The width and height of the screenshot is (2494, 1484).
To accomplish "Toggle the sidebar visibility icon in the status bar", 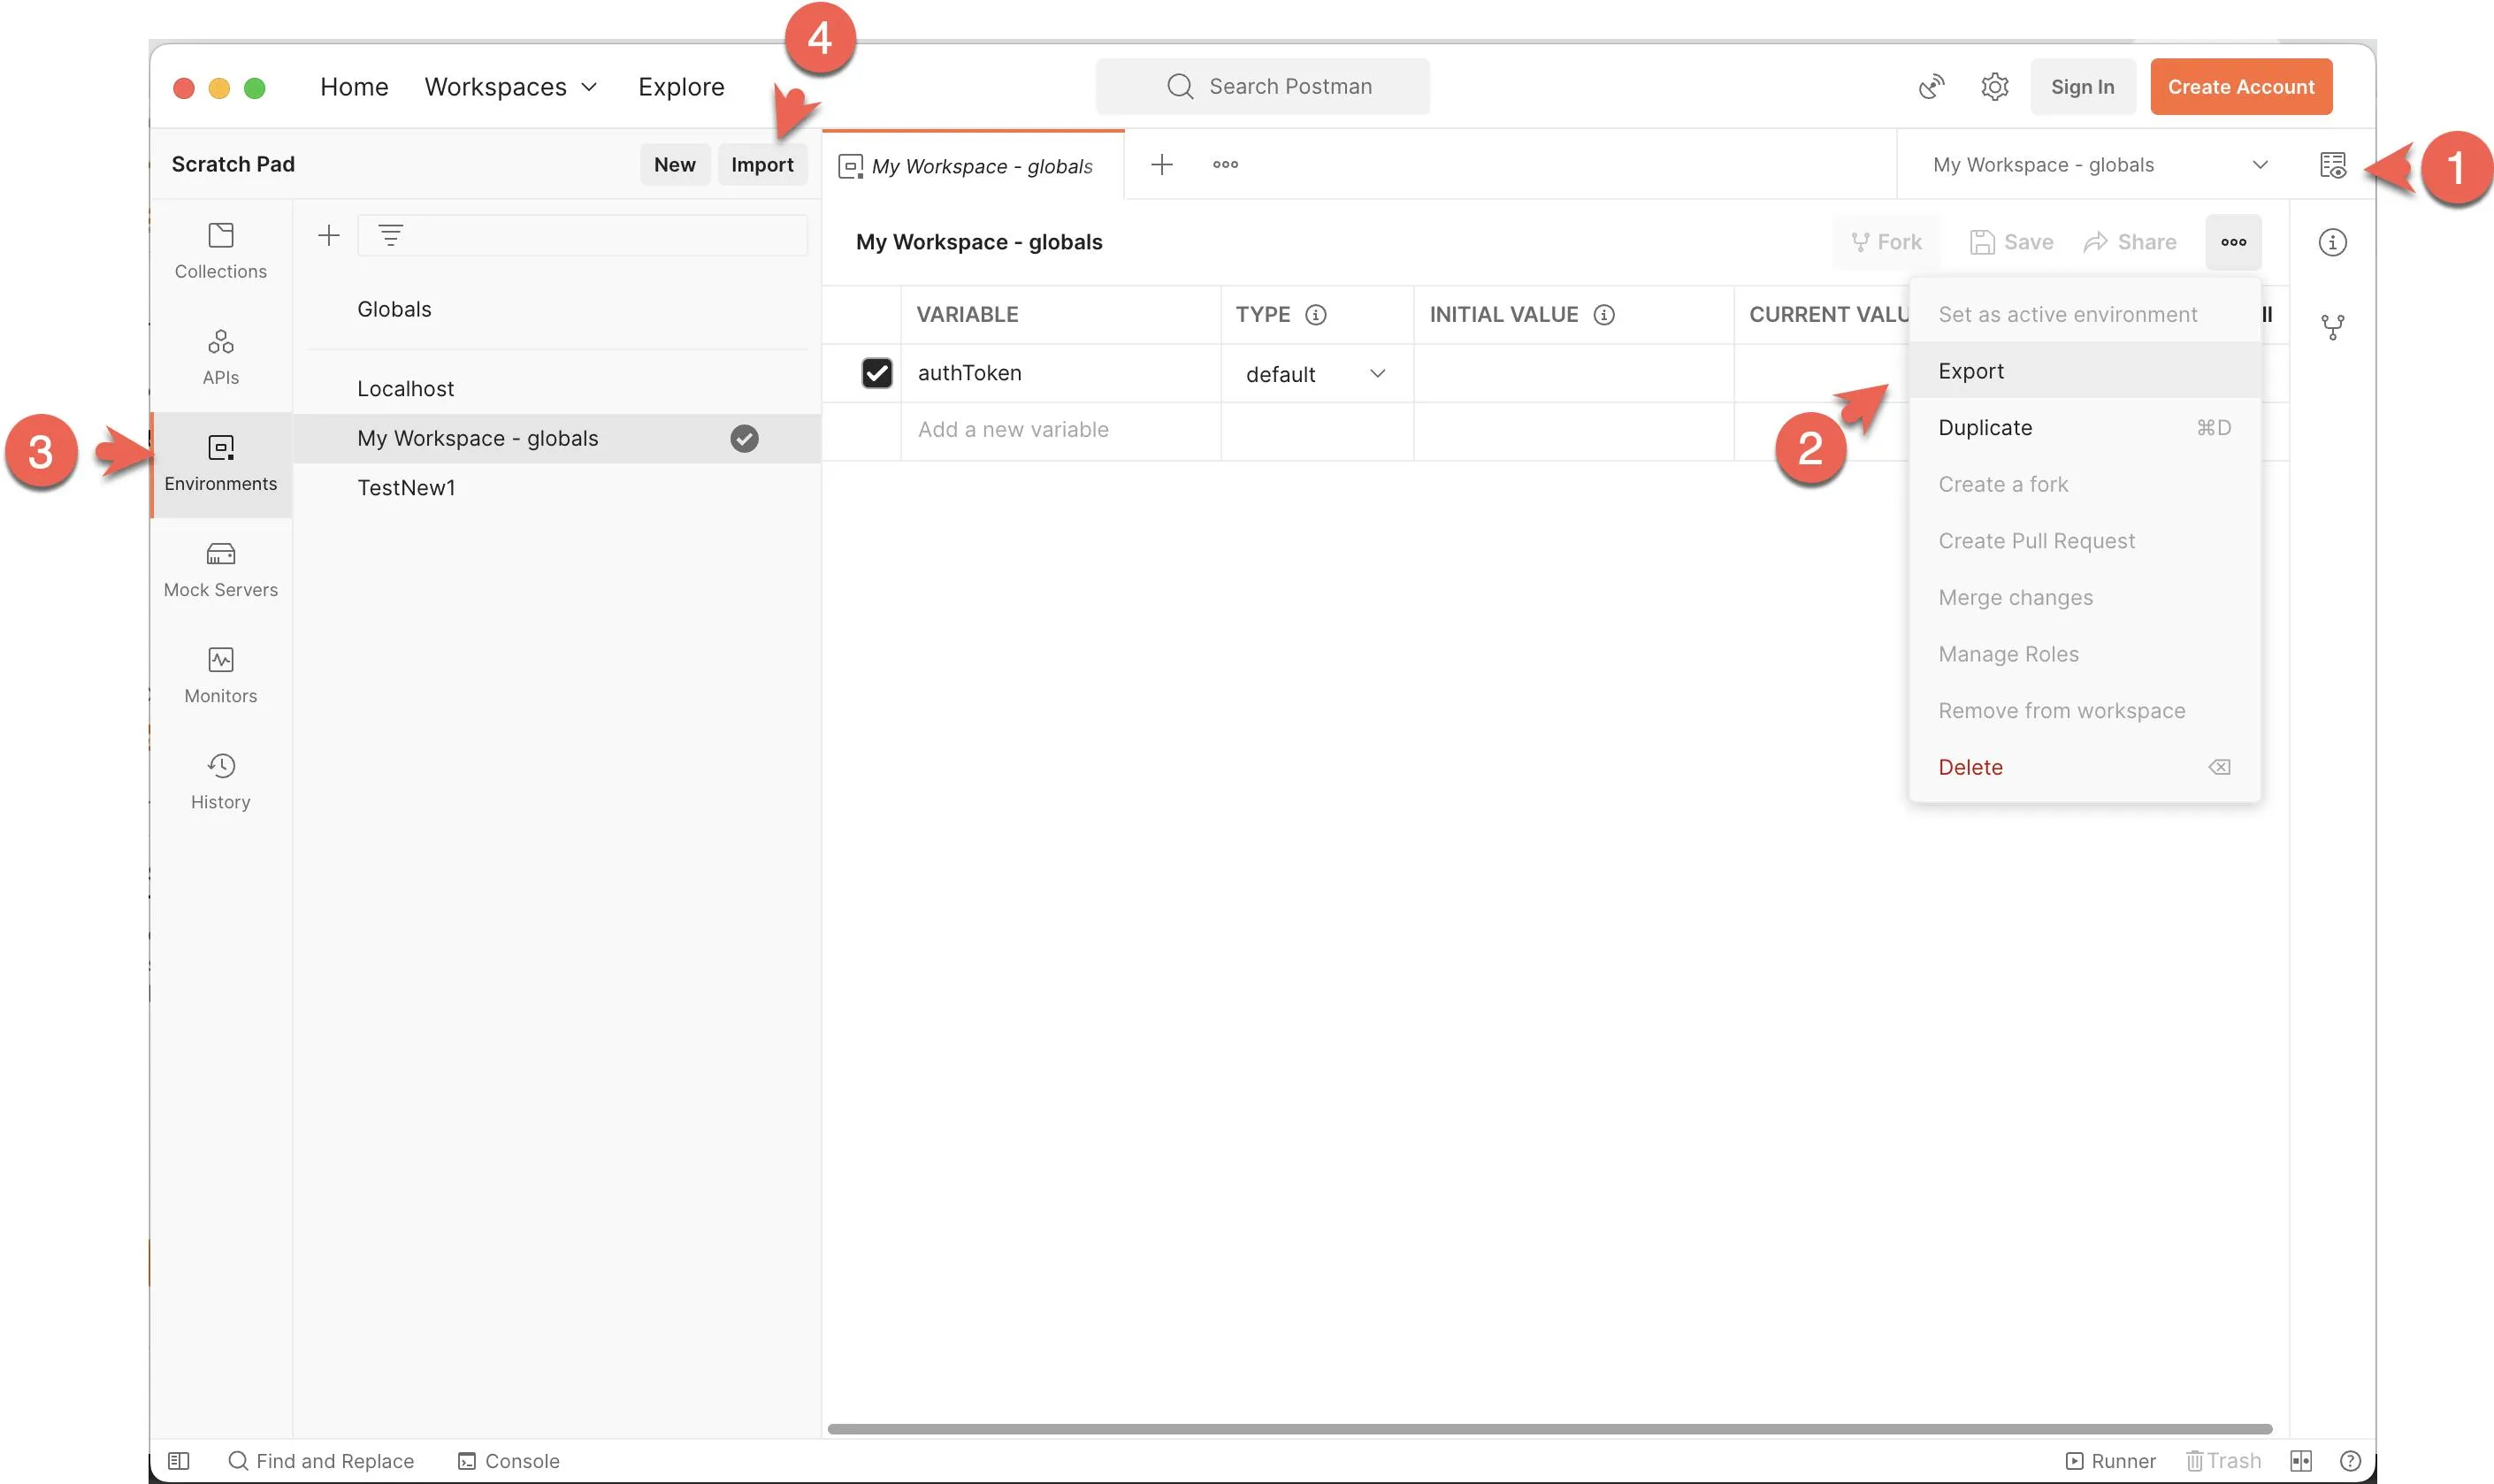I will 178,1460.
